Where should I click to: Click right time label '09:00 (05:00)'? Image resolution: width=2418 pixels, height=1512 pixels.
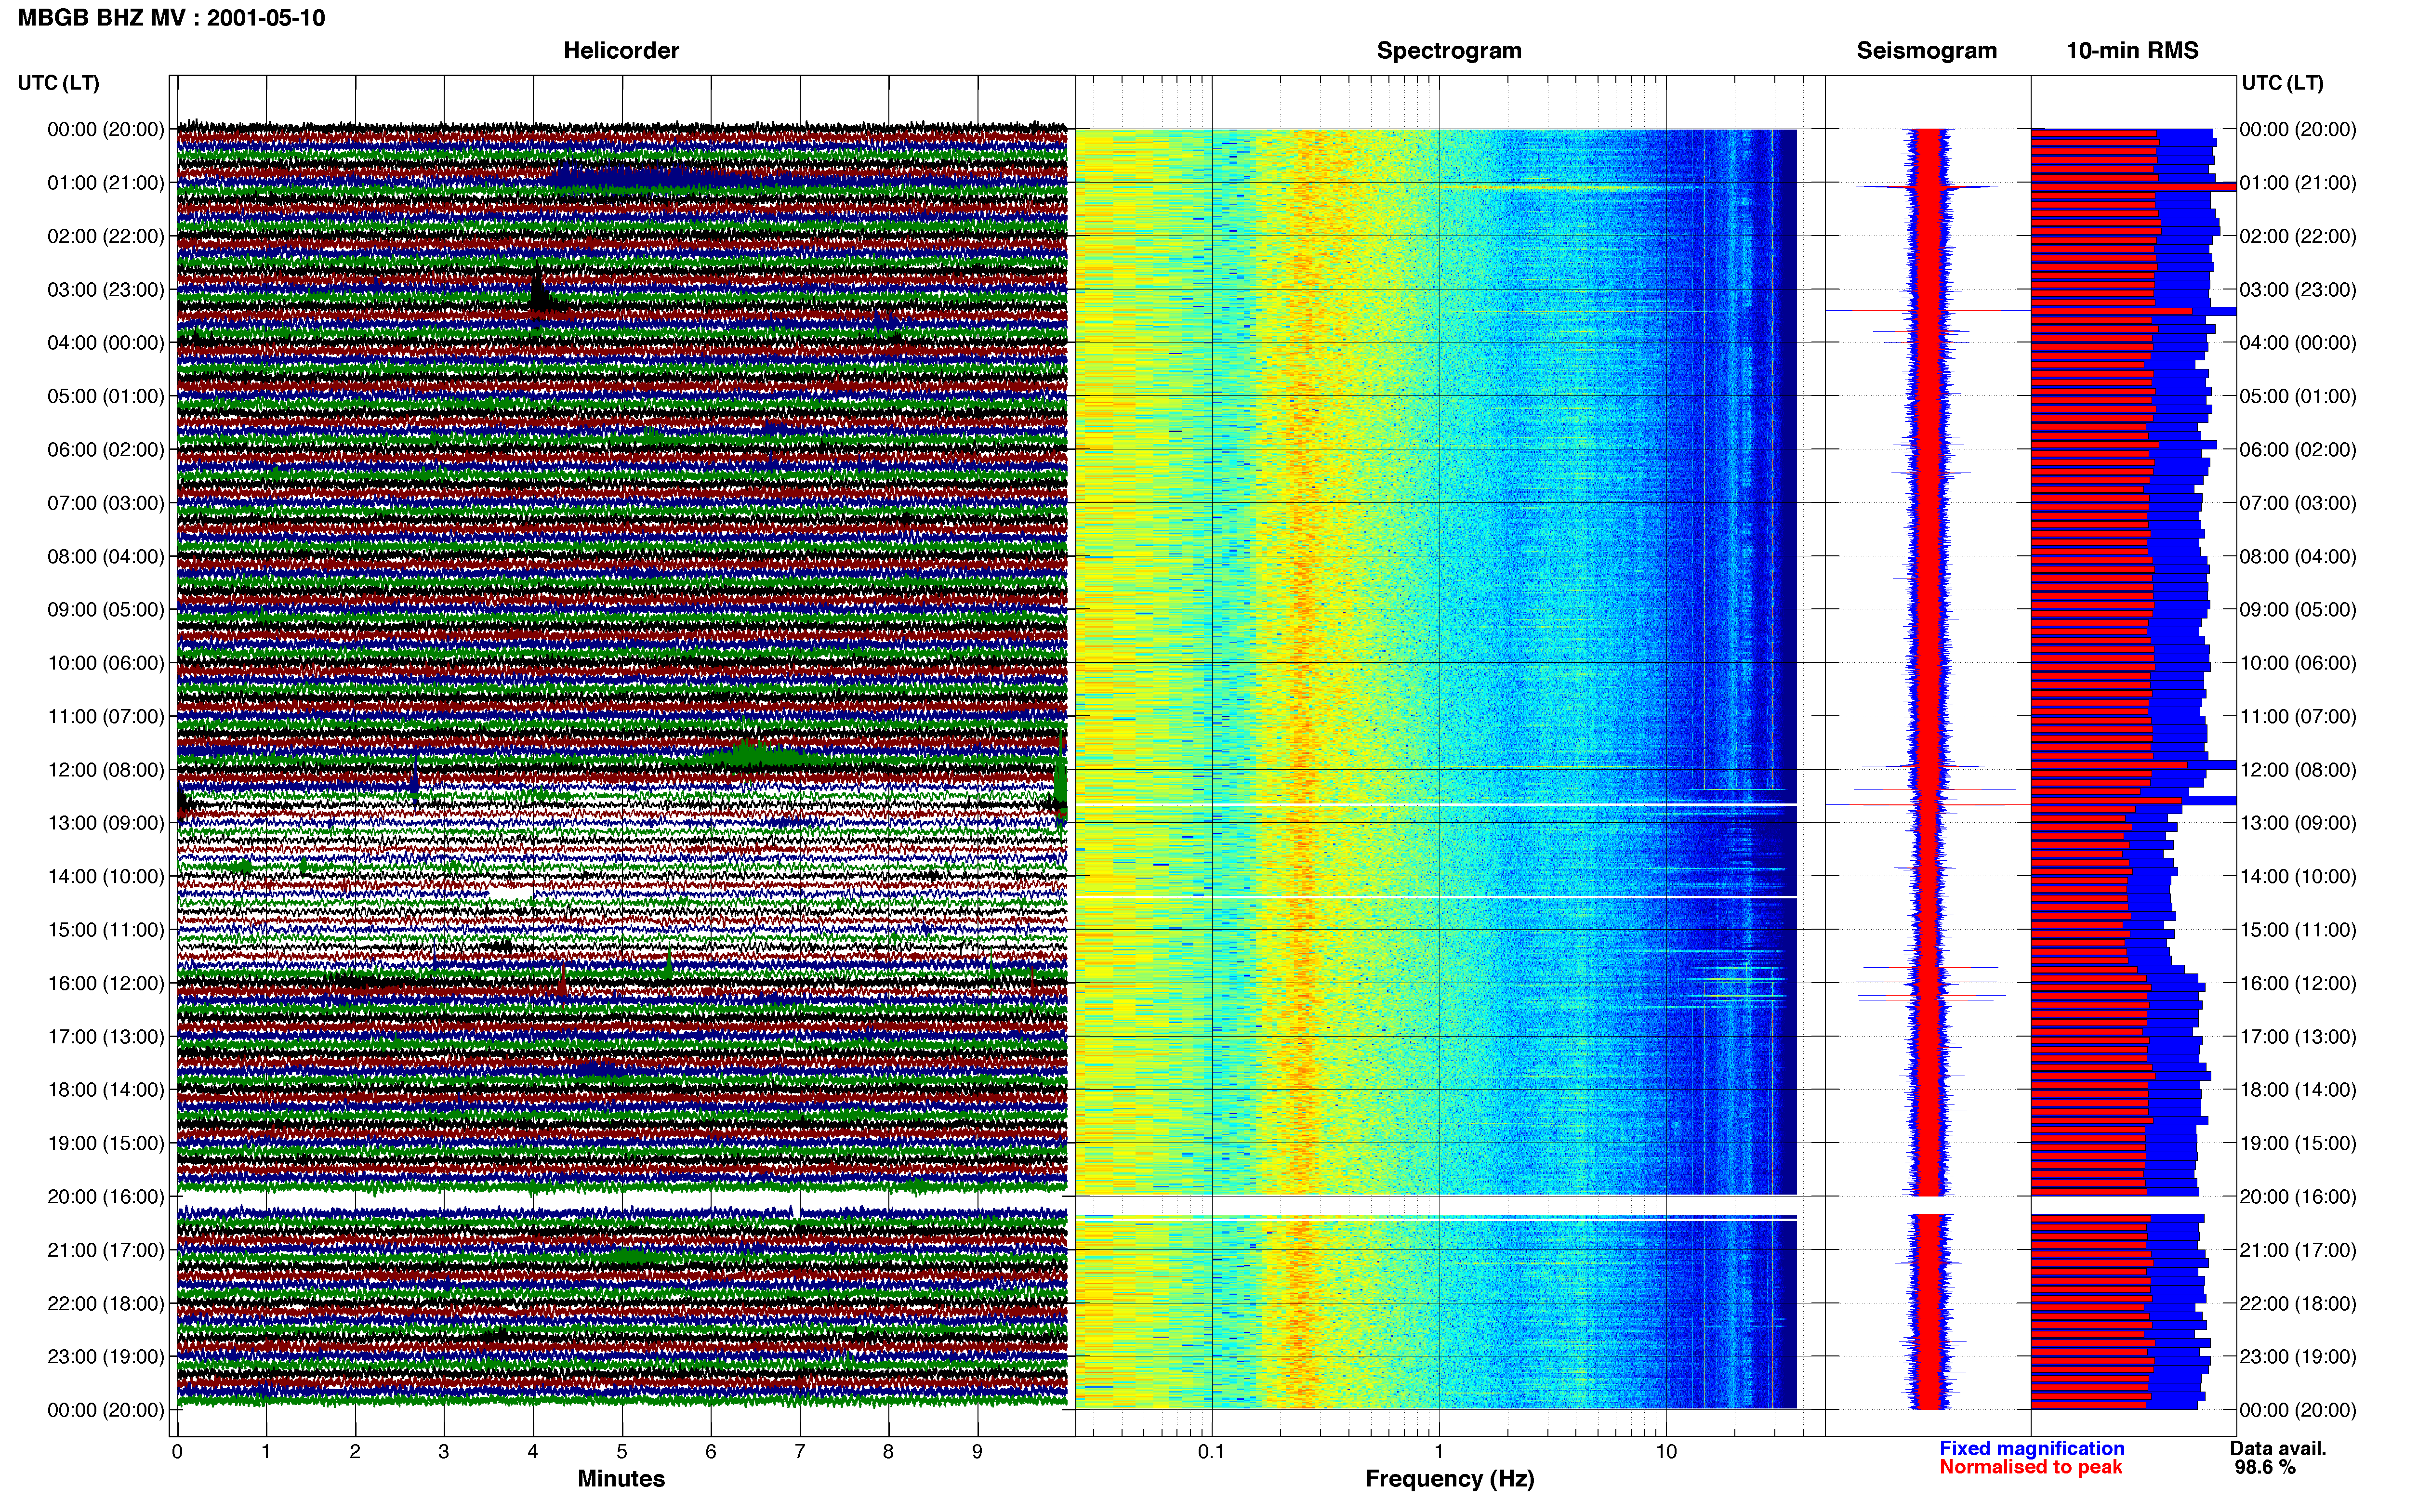pyautogui.click(x=2298, y=610)
